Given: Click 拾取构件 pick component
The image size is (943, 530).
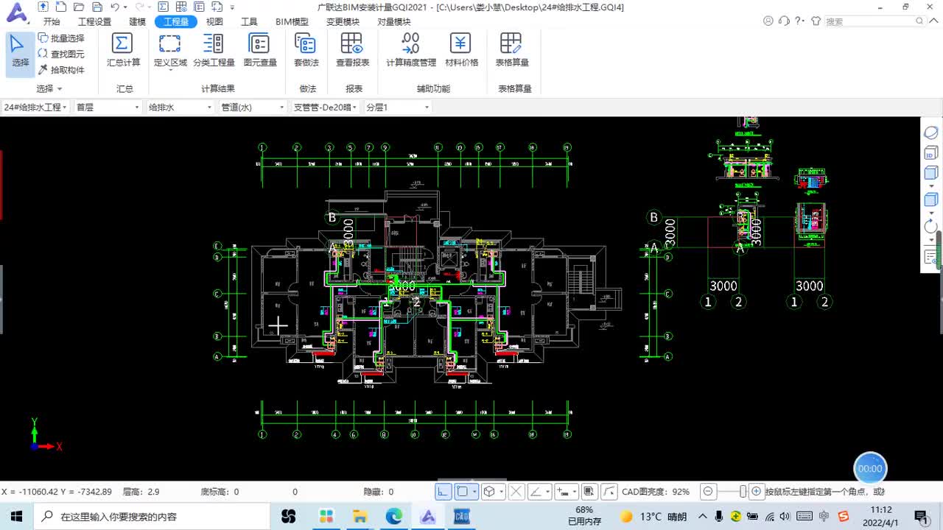Looking at the screenshot, I should [61, 70].
